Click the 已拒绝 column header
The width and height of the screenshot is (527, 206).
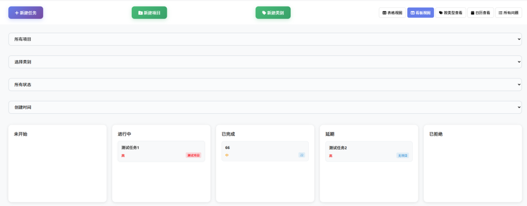click(x=436, y=134)
